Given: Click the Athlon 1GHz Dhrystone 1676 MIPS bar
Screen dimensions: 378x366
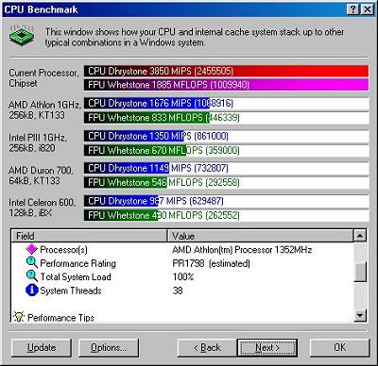Looking at the screenshot, I should (x=226, y=104).
